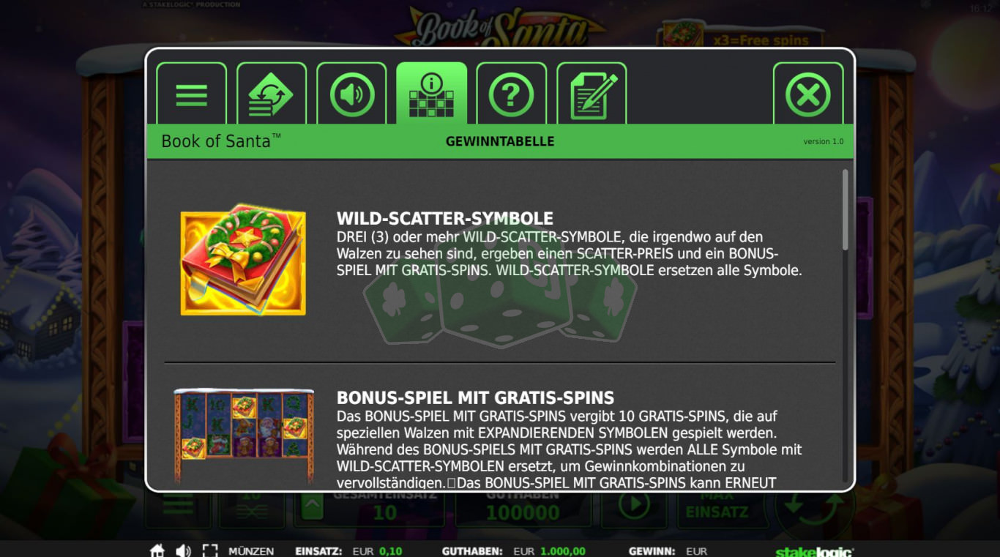1000x557 pixels.
Task: Click the wild-scatter book symbol image
Action: coord(243,260)
